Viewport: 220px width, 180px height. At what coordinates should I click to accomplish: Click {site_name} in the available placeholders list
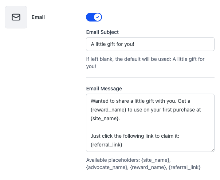(156, 160)
